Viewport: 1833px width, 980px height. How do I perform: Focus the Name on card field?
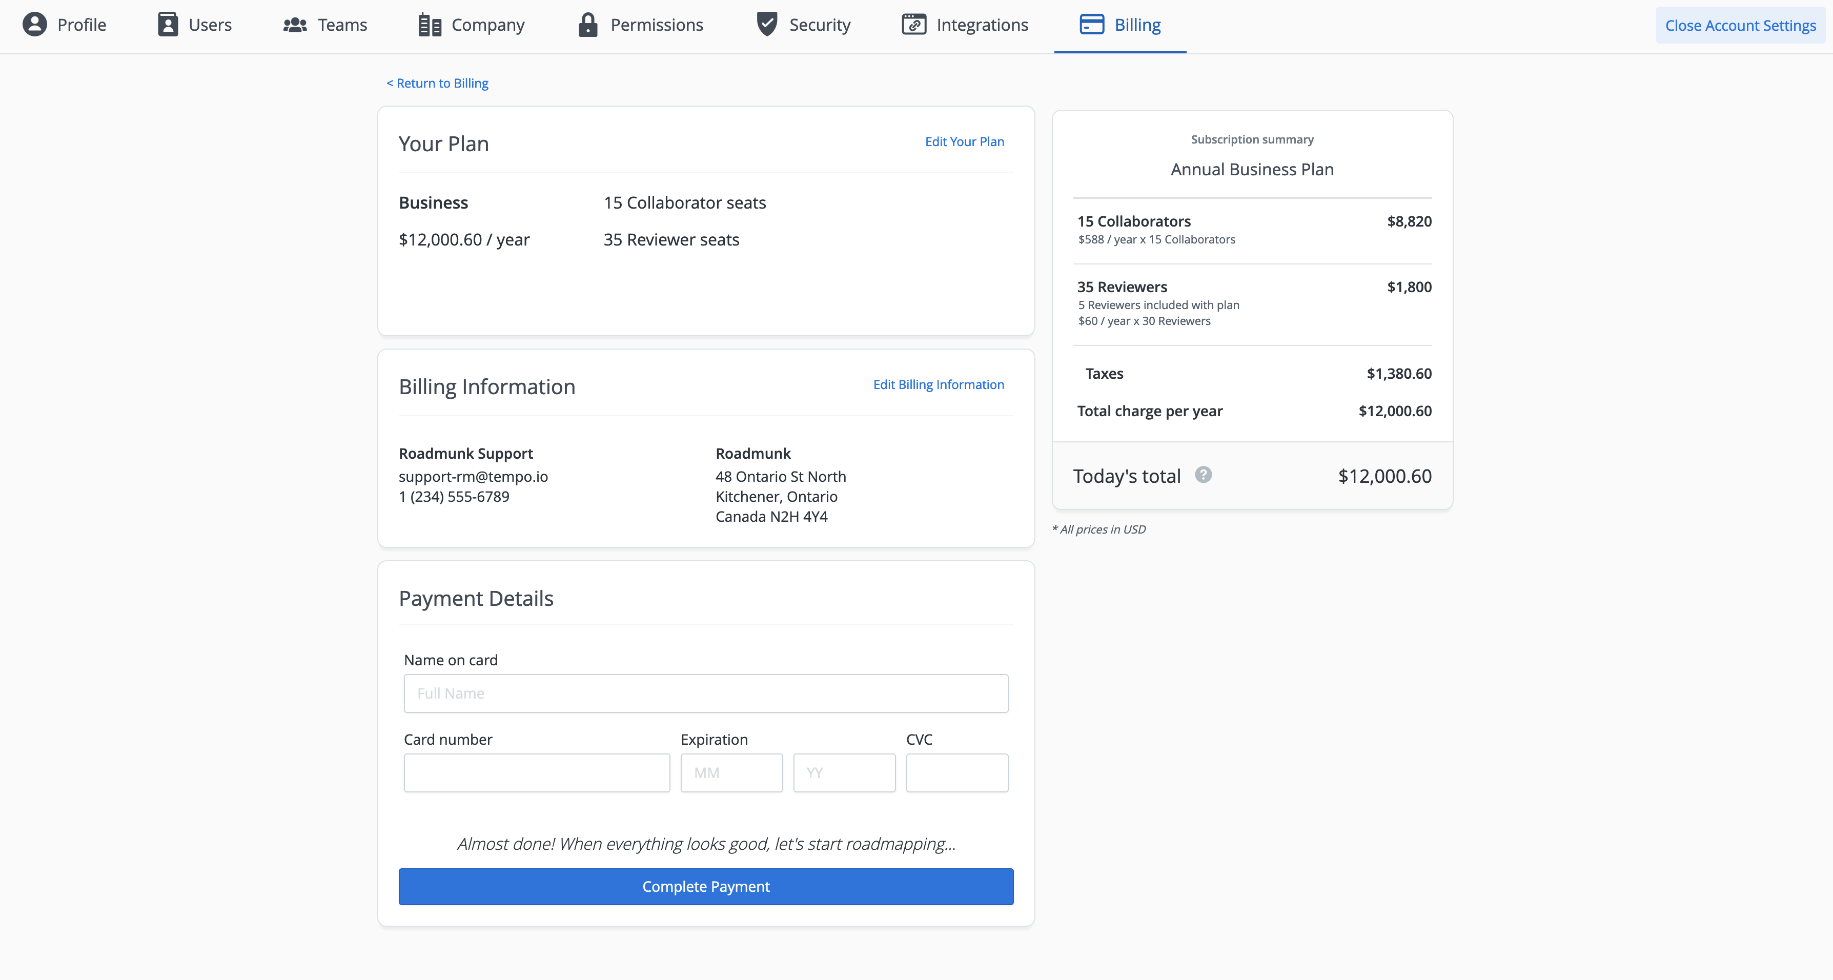(x=706, y=693)
